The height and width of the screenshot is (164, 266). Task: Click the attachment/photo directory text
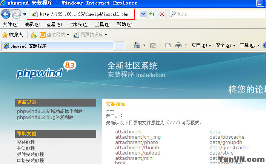tap(137, 142)
